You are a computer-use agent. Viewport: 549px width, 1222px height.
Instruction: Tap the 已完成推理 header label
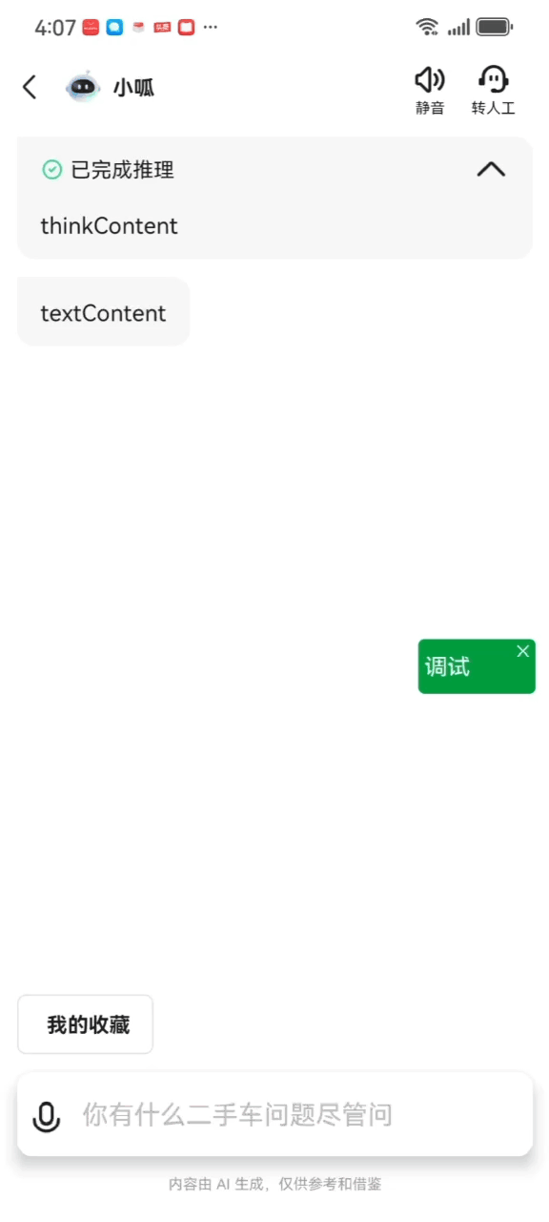click(122, 170)
